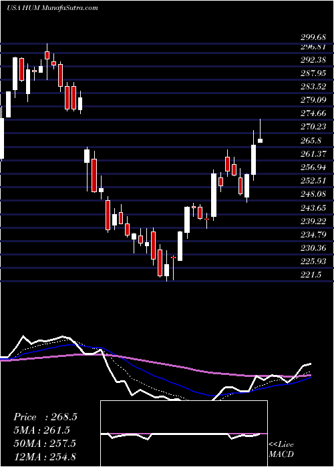Click the 274.66 price axis label
334x467 pixels.
click(313, 113)
